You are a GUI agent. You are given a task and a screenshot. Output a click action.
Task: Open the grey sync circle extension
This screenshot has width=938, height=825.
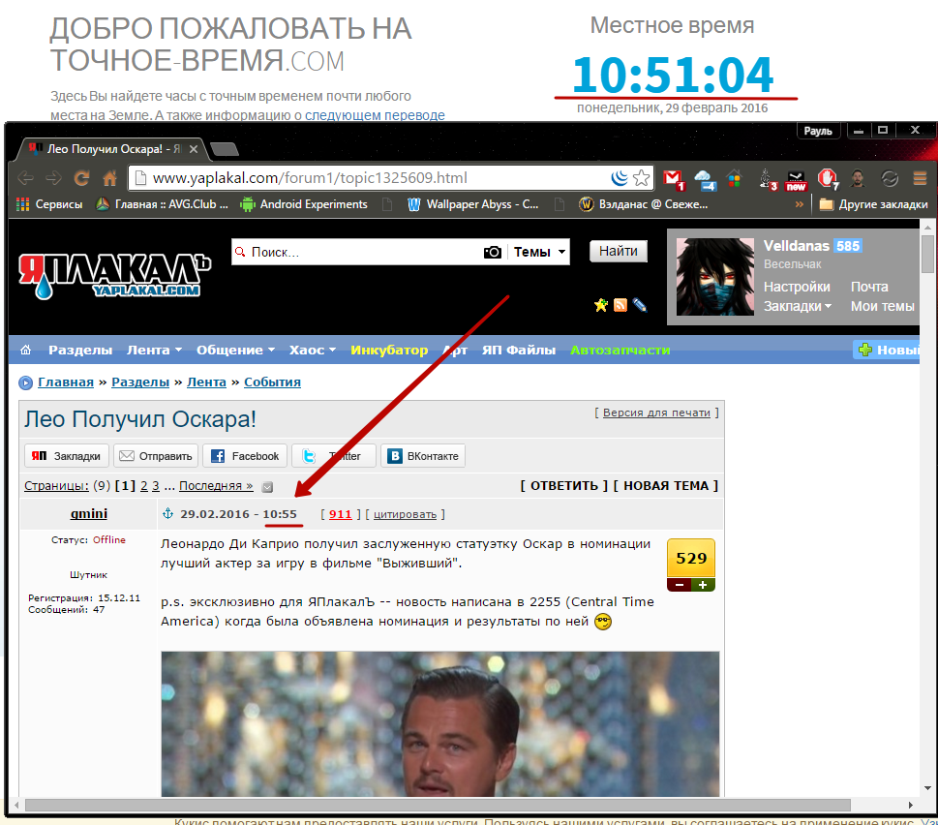coord(890,177)
